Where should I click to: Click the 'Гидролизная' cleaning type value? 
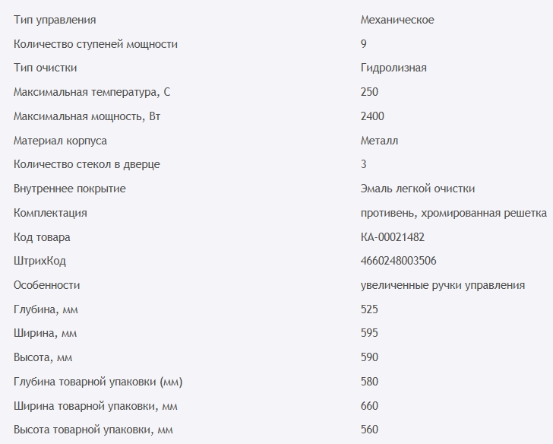click(393, 68)
